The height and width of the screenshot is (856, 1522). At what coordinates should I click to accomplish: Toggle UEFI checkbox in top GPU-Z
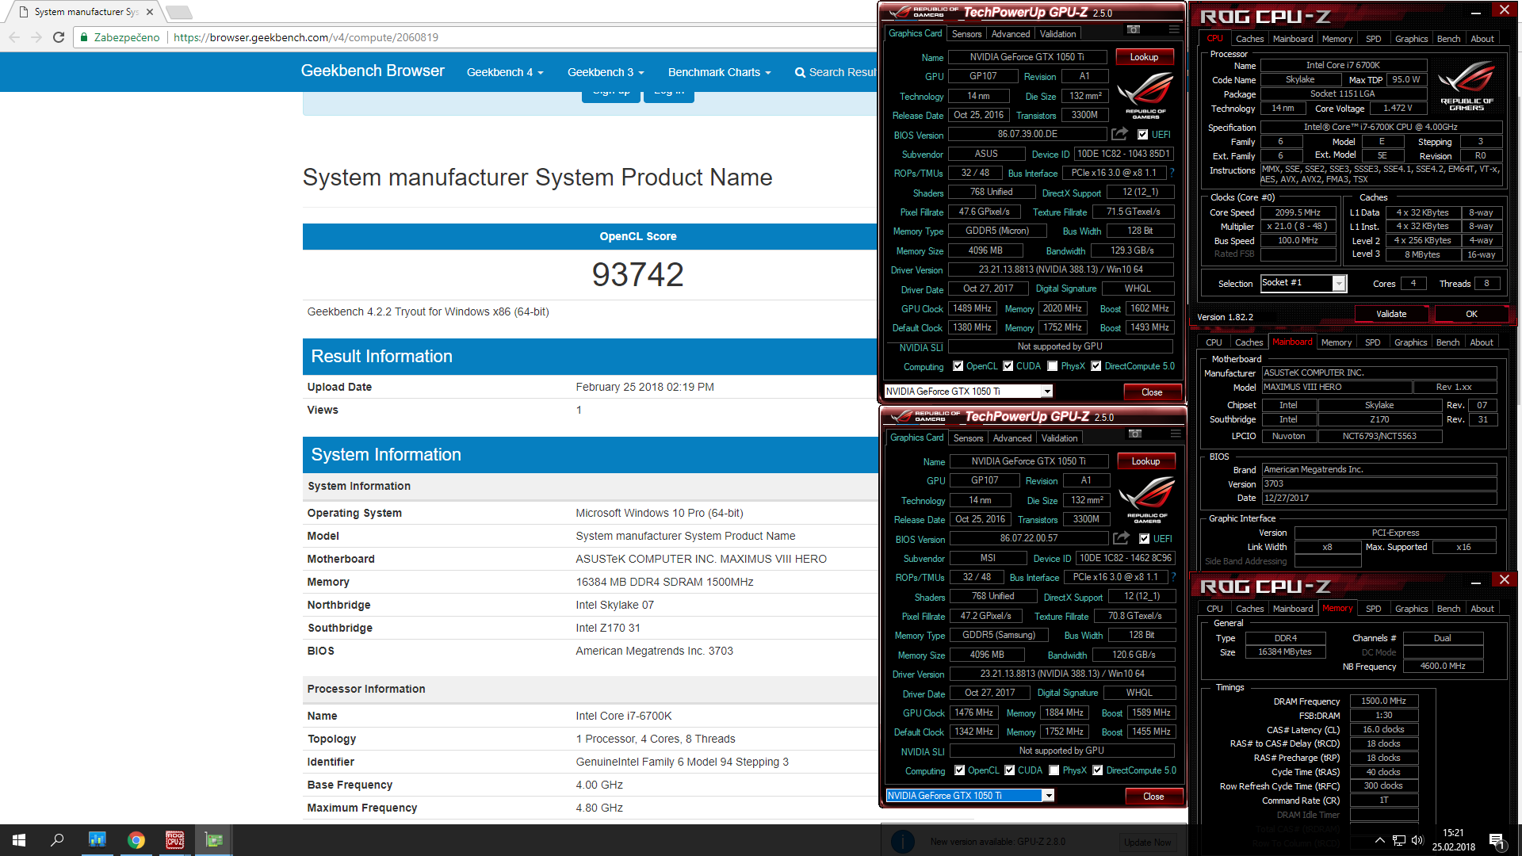click(x=1142, y=135)
